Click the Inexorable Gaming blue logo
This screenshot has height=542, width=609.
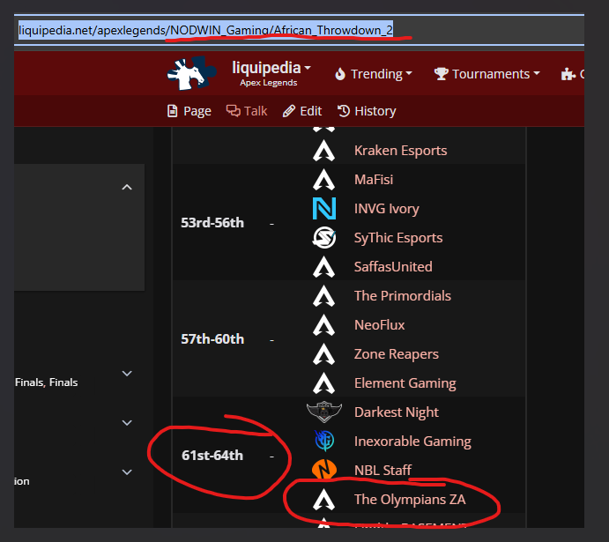(x=324, y=441)
